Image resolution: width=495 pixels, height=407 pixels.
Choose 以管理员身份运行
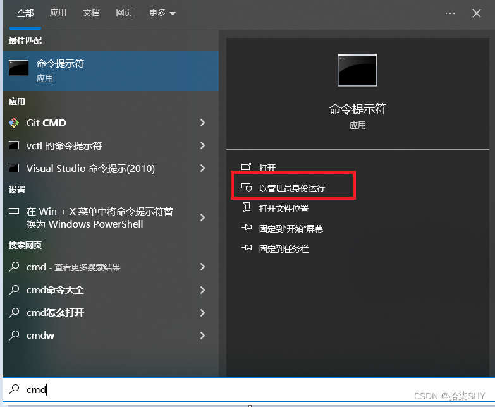(291, 188)
